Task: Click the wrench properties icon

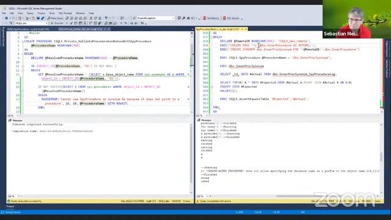Action: click(x=184, y=18)
